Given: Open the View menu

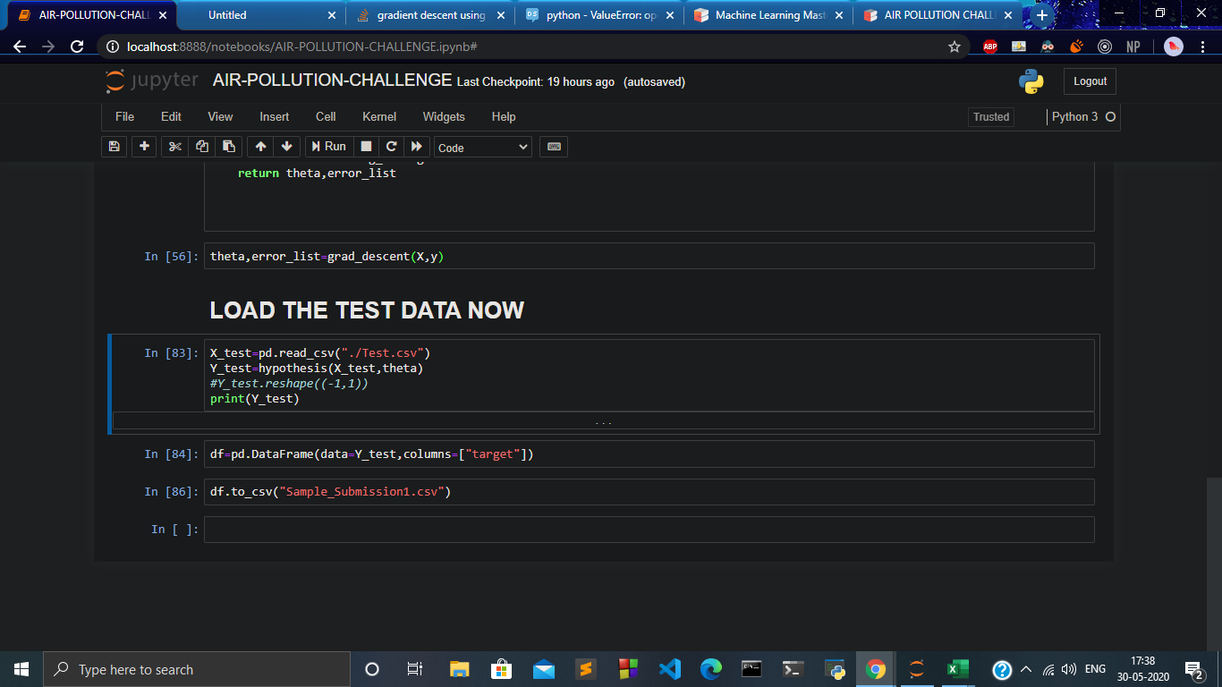Looking at the screenshot, I should click(x=220, y=117).
